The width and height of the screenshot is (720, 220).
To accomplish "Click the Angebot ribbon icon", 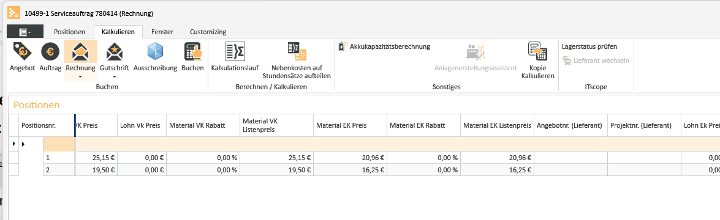I will [22, 52].
